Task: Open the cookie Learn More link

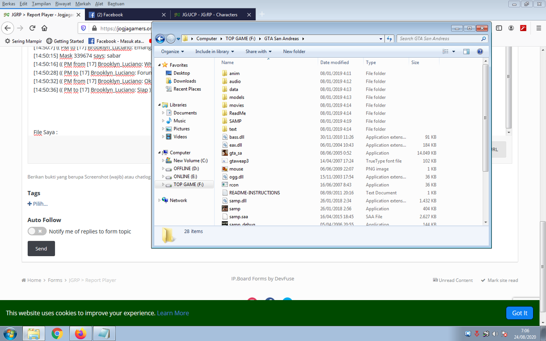Action: 173,313
